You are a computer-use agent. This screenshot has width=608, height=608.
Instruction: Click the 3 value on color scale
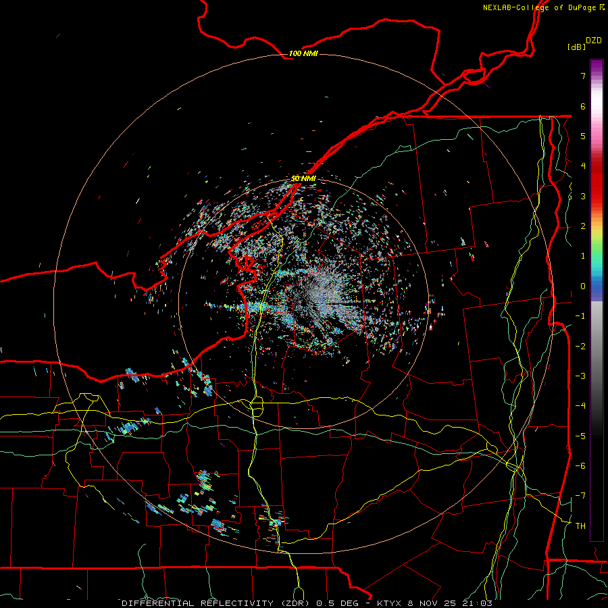pos(583,196)
